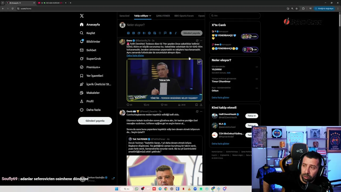
Task: Open Sohbet messages
Action: [88, 50]
